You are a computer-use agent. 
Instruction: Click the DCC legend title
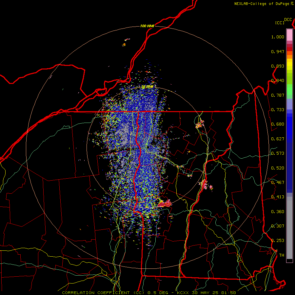click(288, 20)
